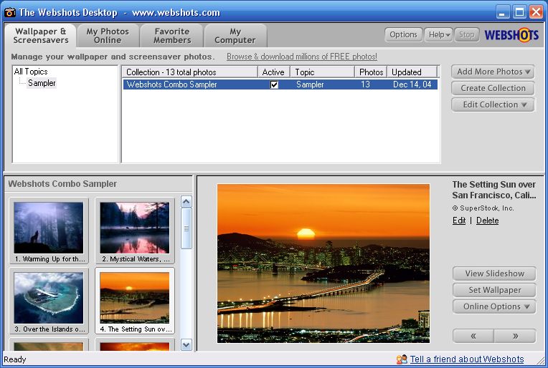Go to the next photo with » button
Screen dimensions: 548x368
click(x=515, y=336)
